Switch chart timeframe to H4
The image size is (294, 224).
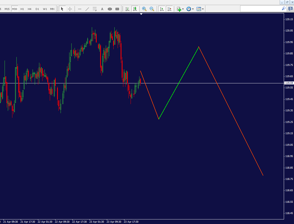(x=29, y=9)
